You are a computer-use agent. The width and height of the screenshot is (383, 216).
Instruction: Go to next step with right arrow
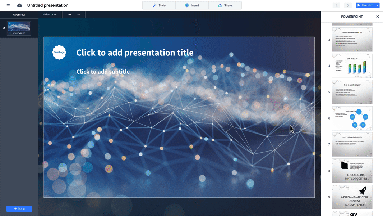pyautogui.click(x=348, y=5)
